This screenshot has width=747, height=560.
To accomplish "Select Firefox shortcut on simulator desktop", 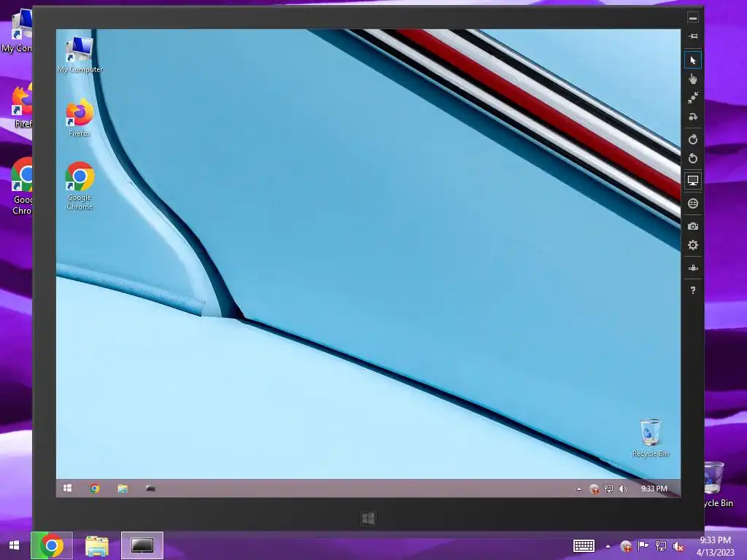I will tap(80, 118).
